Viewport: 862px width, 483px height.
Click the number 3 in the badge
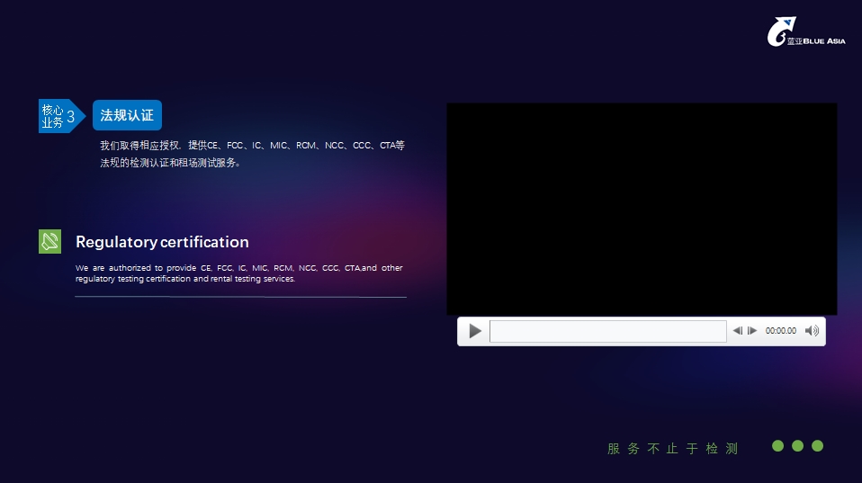tap(71, 116)
